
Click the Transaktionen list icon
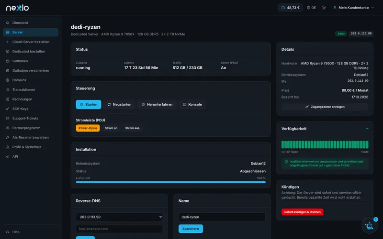point(8,89)
